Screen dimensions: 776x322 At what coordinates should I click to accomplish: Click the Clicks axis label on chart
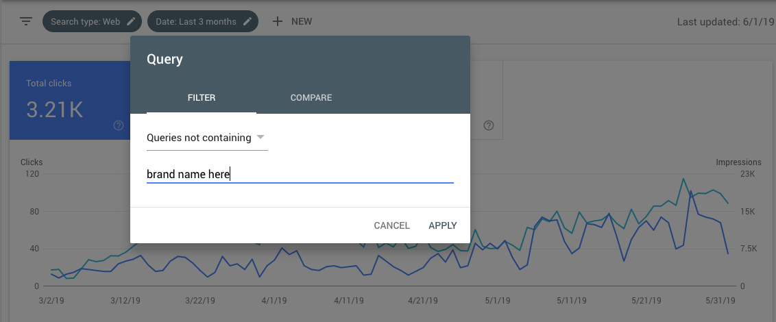[32, 162]
